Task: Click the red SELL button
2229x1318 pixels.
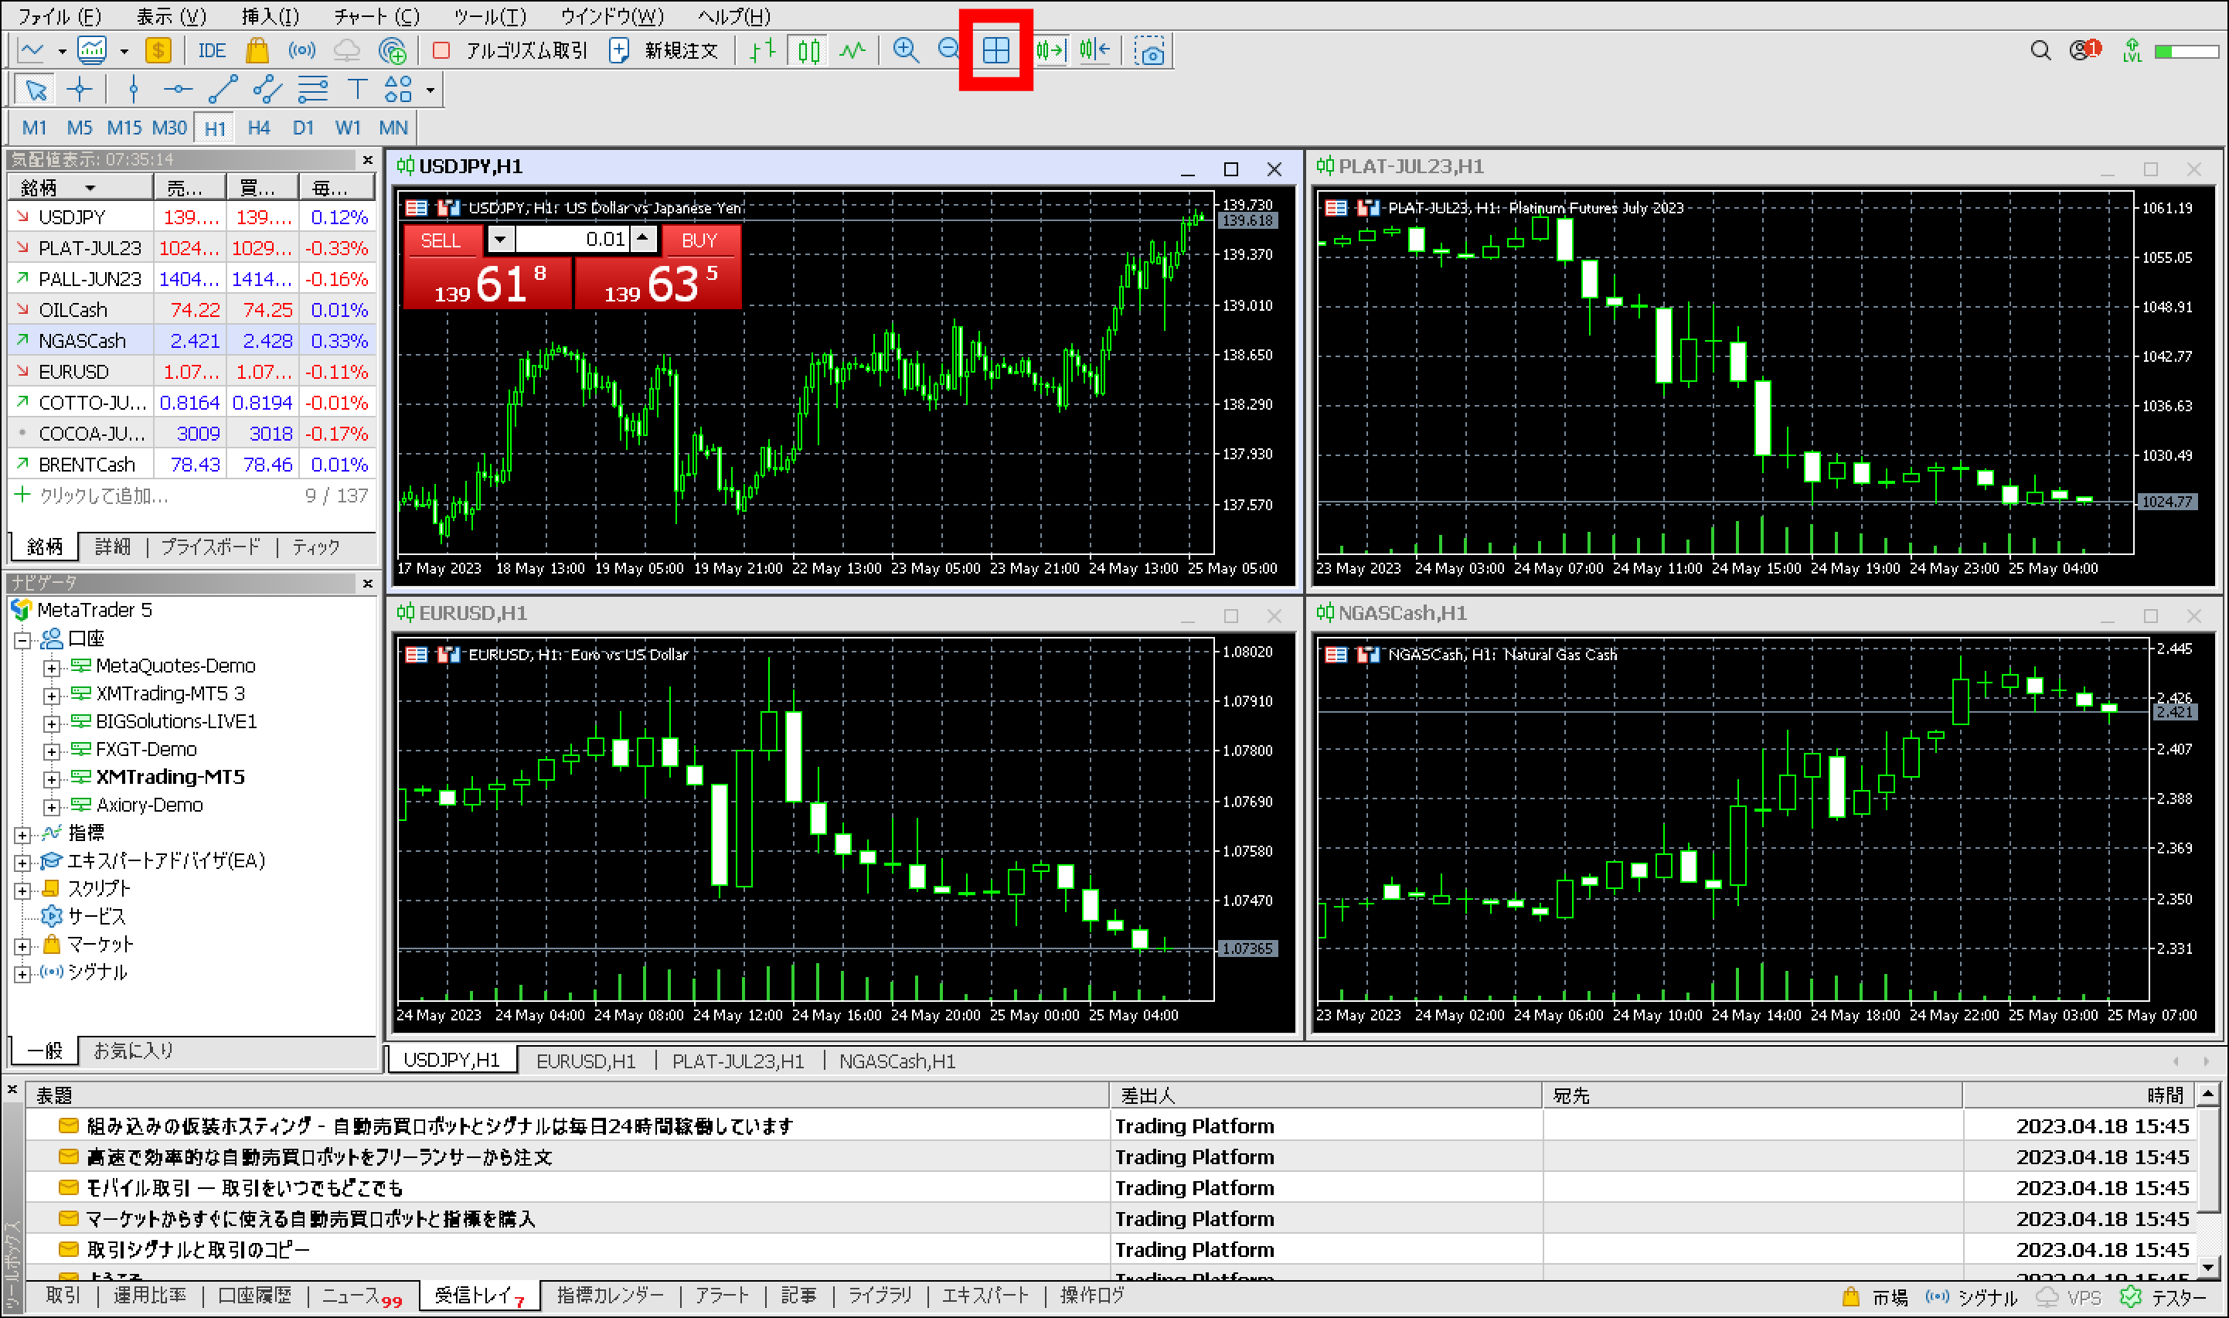Action: coord(441,240)
